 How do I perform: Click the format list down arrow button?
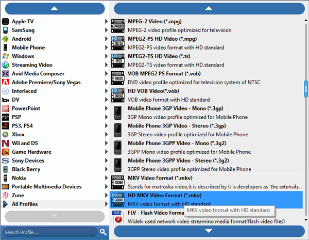click(209, 231)
